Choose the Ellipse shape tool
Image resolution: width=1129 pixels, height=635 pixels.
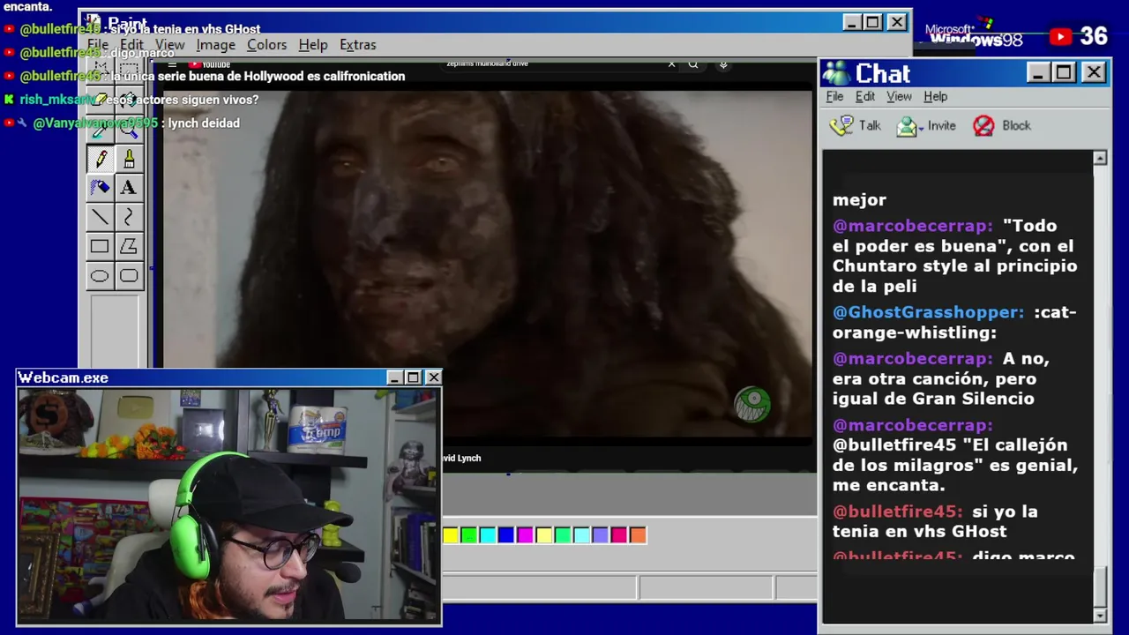point(100,276)
